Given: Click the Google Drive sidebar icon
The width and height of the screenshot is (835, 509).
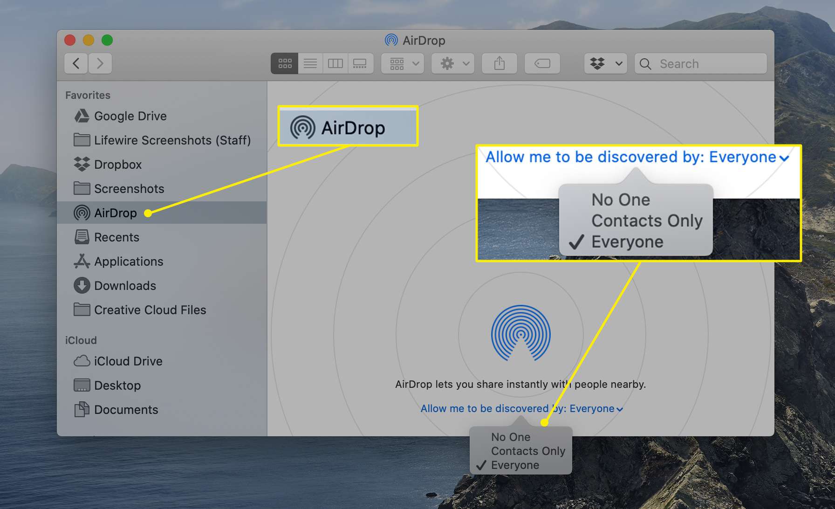Looking at the screenshot, I should point(82,116).
